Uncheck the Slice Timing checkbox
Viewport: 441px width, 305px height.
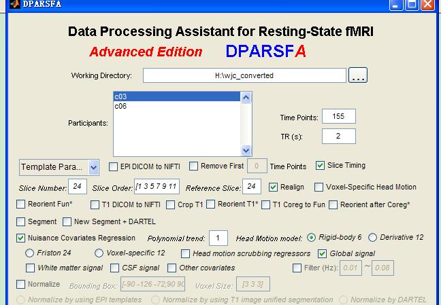point(320,165)
